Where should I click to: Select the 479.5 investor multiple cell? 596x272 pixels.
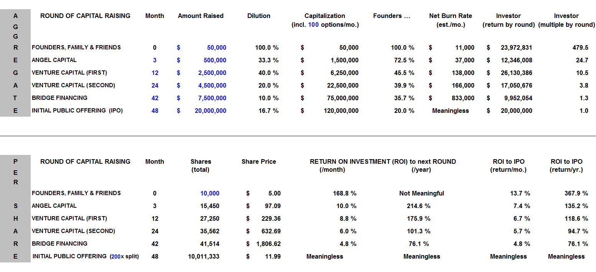(580, 47)
